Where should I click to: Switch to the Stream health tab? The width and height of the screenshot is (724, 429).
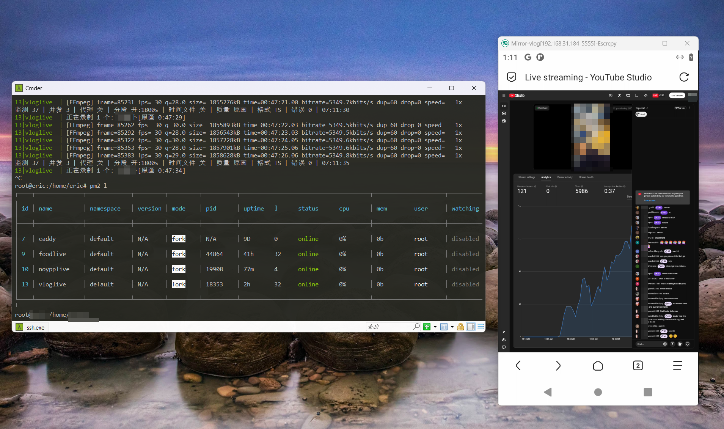click(x=586, y=177)
